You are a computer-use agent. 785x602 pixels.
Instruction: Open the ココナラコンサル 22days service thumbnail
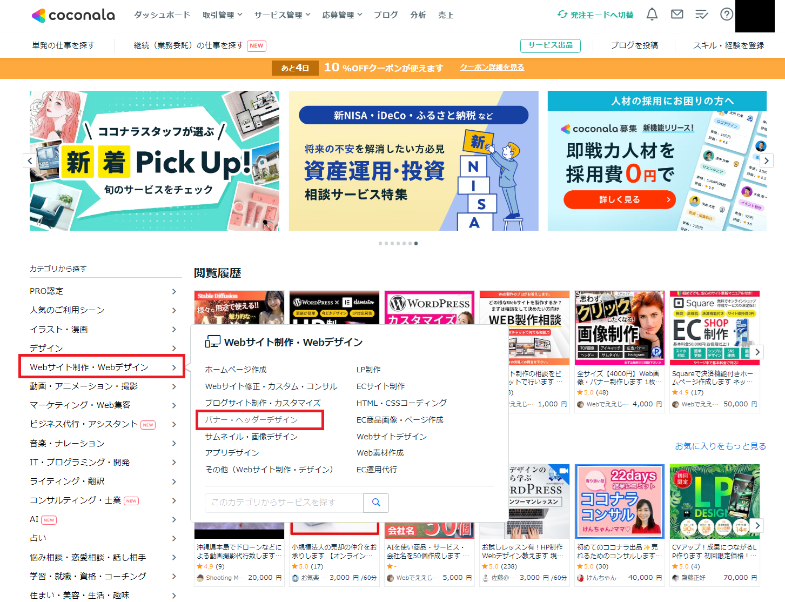620,501
